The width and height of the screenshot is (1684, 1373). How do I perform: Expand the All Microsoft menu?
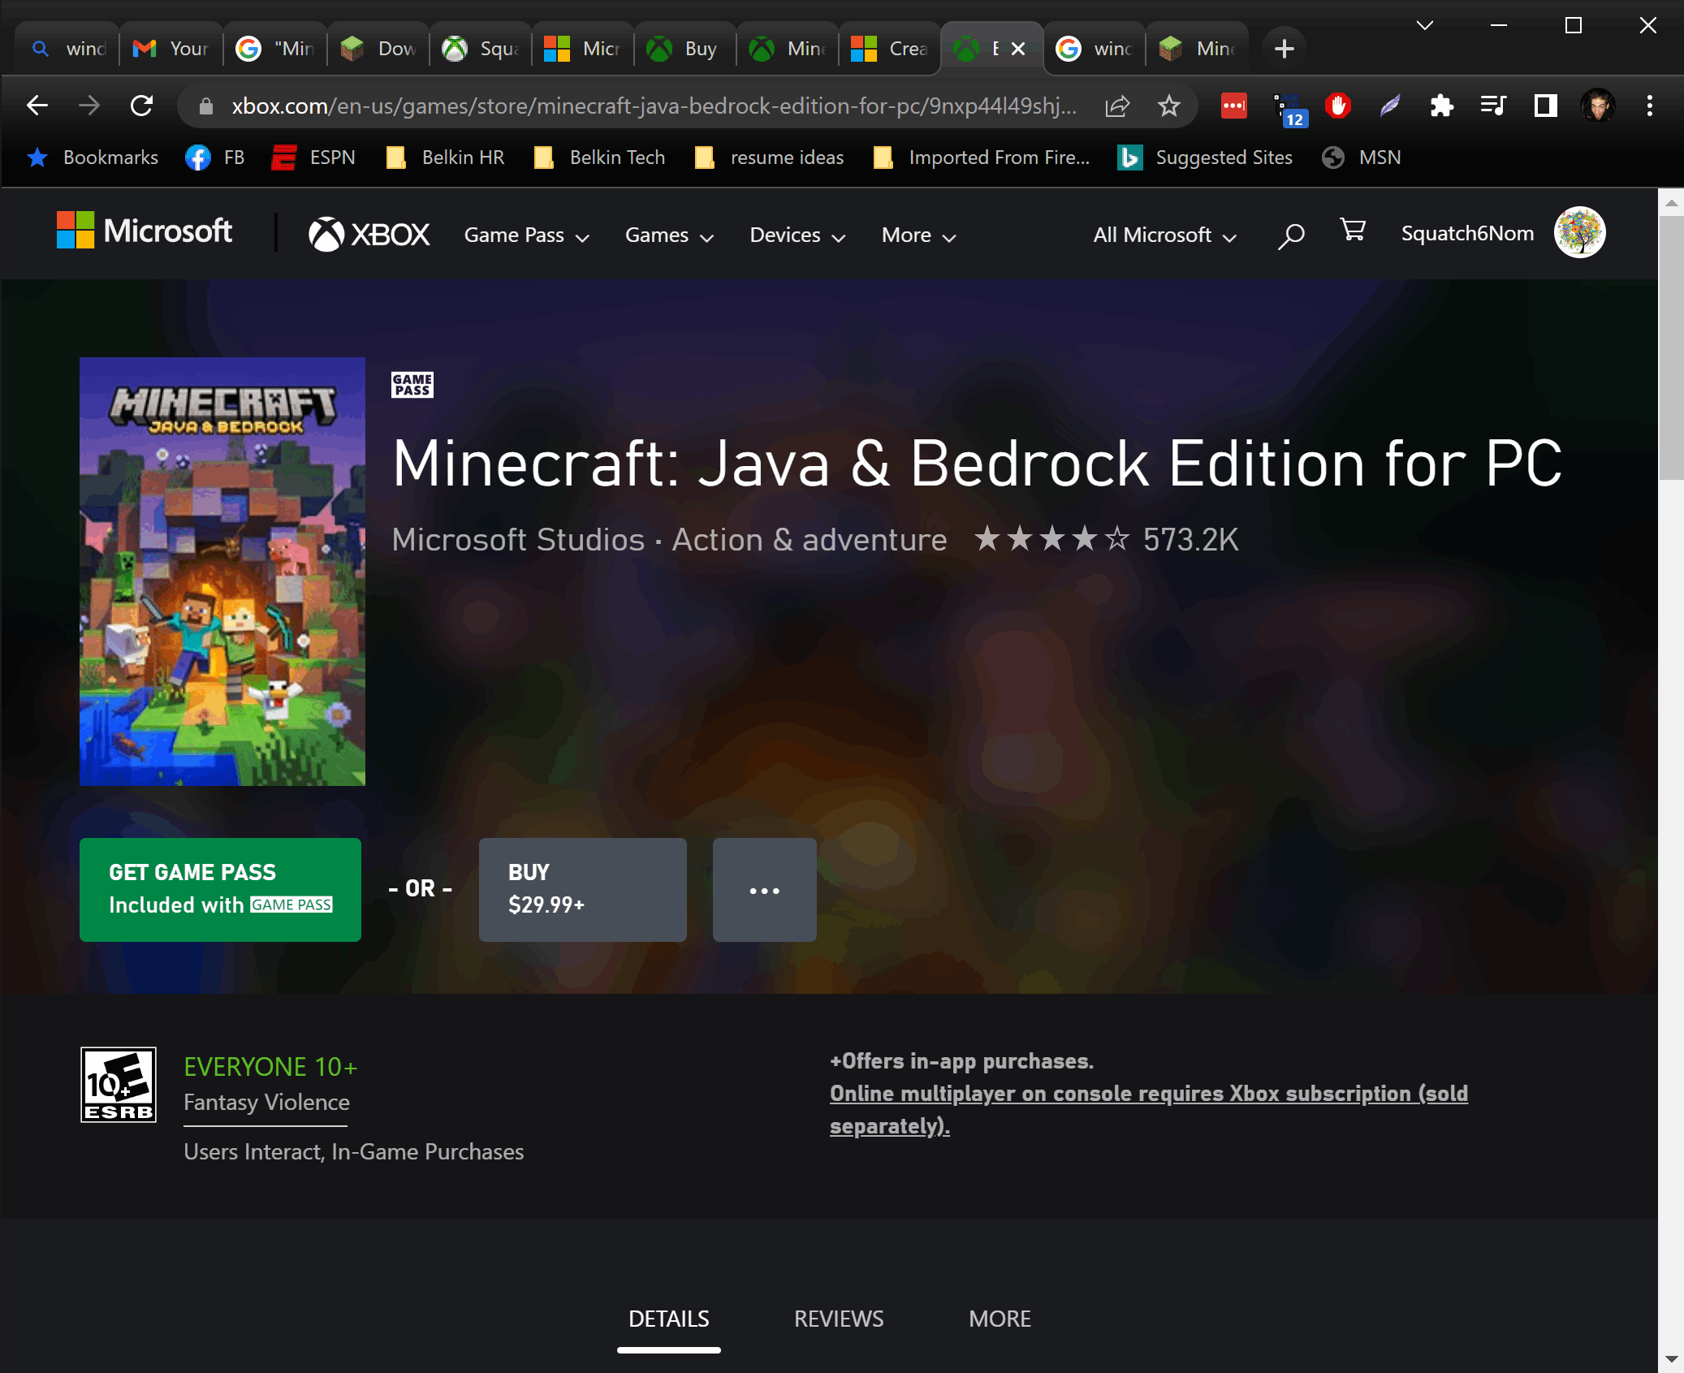point(1164,235)
